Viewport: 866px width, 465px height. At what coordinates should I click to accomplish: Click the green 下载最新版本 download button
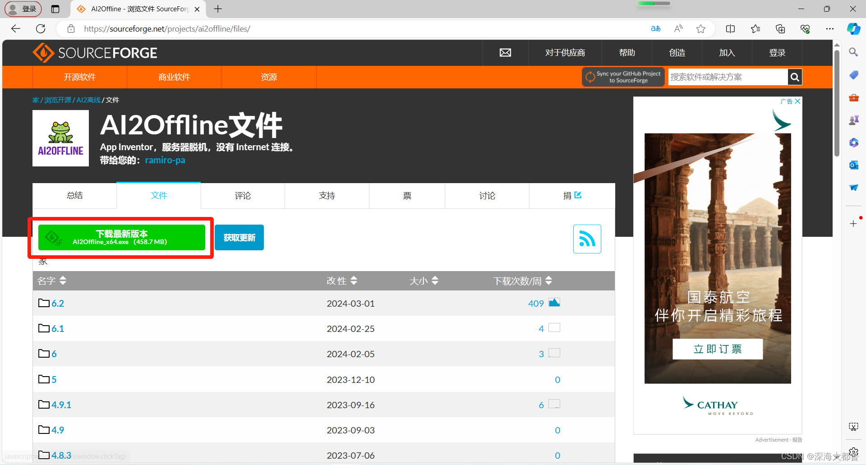(122, 237)
